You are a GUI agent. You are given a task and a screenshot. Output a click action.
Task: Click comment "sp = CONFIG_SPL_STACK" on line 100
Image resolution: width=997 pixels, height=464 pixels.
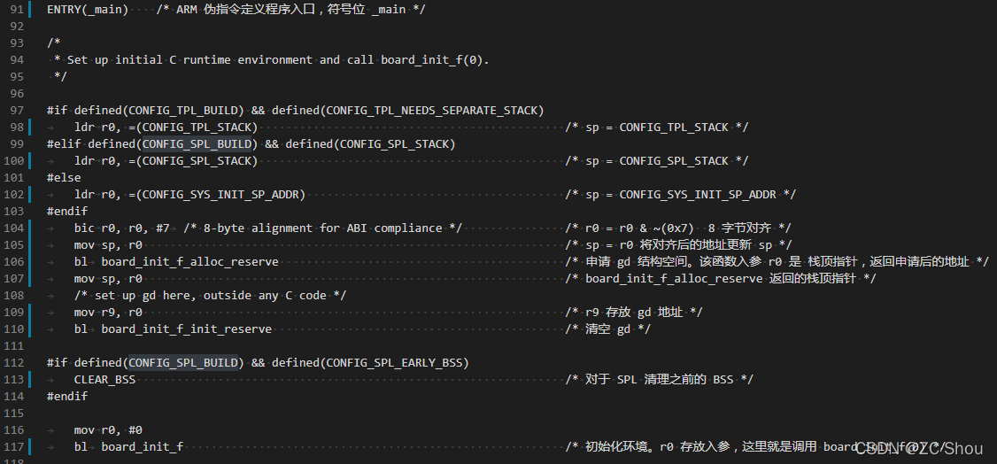click(x=657, y=161)
